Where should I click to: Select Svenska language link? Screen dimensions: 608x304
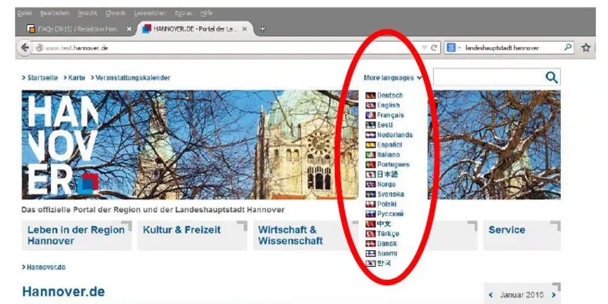coord(391,195)
